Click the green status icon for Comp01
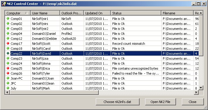The height and width of the screenshot is (110, 208). pos(8,18)
